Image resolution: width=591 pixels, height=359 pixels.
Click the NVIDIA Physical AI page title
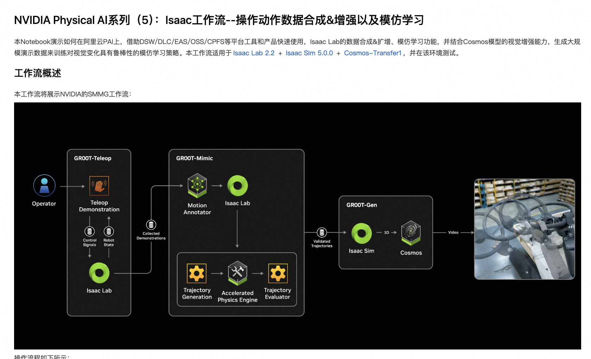click(219, 20)
